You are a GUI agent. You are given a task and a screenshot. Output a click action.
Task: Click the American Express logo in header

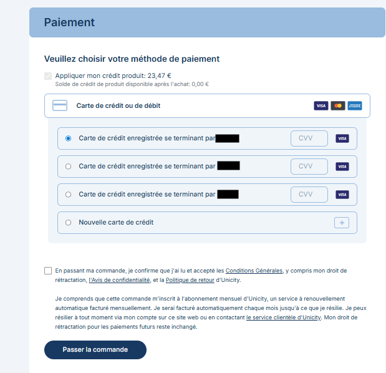pos(355,106)
